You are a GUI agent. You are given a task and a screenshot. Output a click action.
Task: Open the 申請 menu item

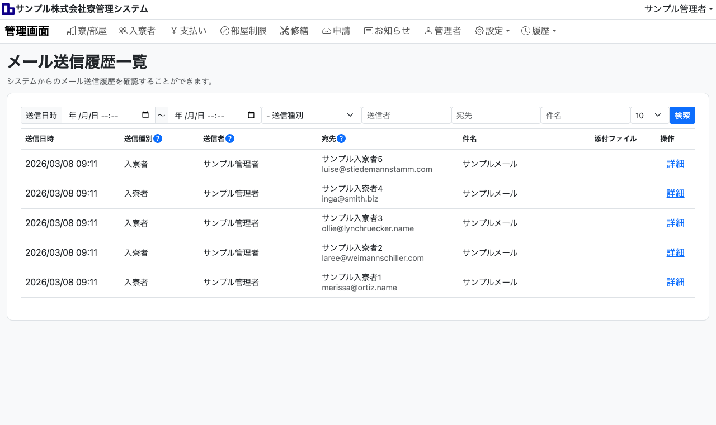pyautogui.click(x=336, y=31)
